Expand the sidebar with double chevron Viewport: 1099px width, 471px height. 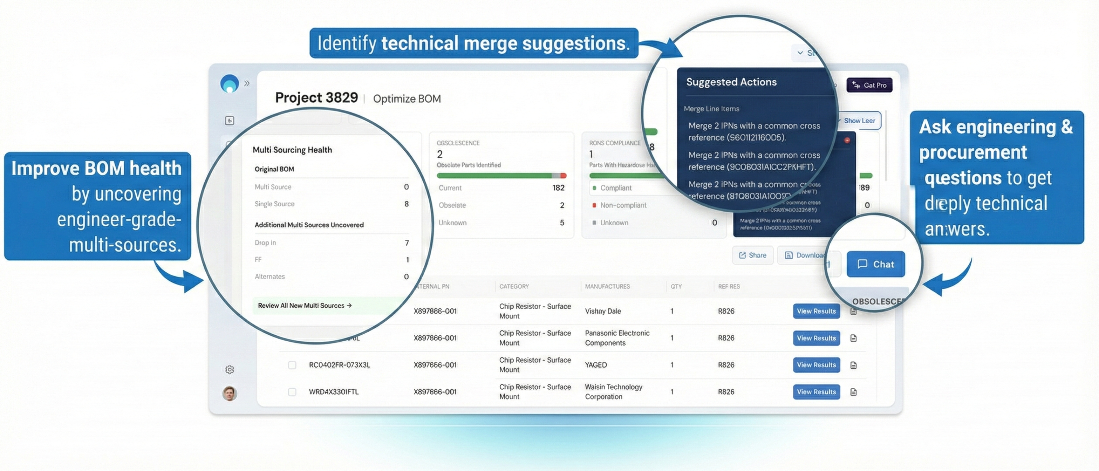pos(247,84)
